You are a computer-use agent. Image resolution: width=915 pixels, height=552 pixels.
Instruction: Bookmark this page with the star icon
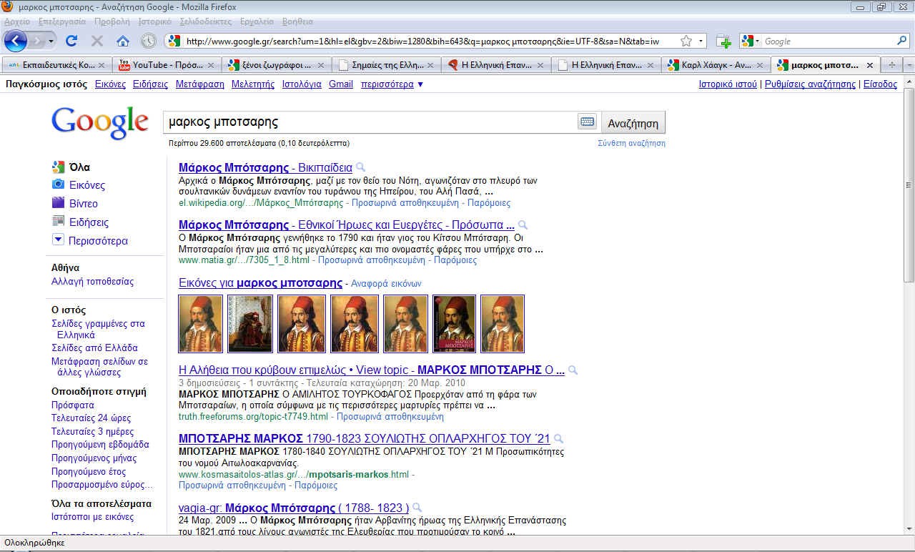click(686, 41)
